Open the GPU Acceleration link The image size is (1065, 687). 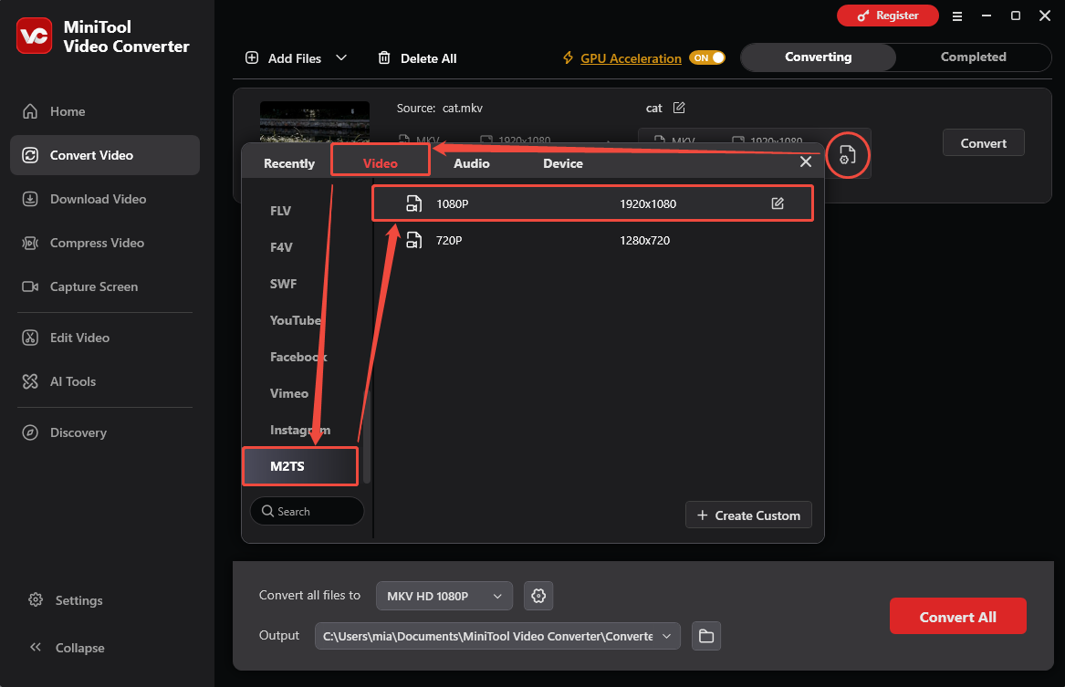pos(631,58)
